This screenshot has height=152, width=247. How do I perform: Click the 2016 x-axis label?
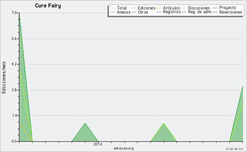click(x=98, y=144)
